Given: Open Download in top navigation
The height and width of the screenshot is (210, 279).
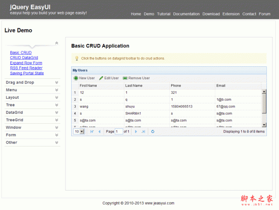Looking at the screenshot, I should (x=211, y=14).
